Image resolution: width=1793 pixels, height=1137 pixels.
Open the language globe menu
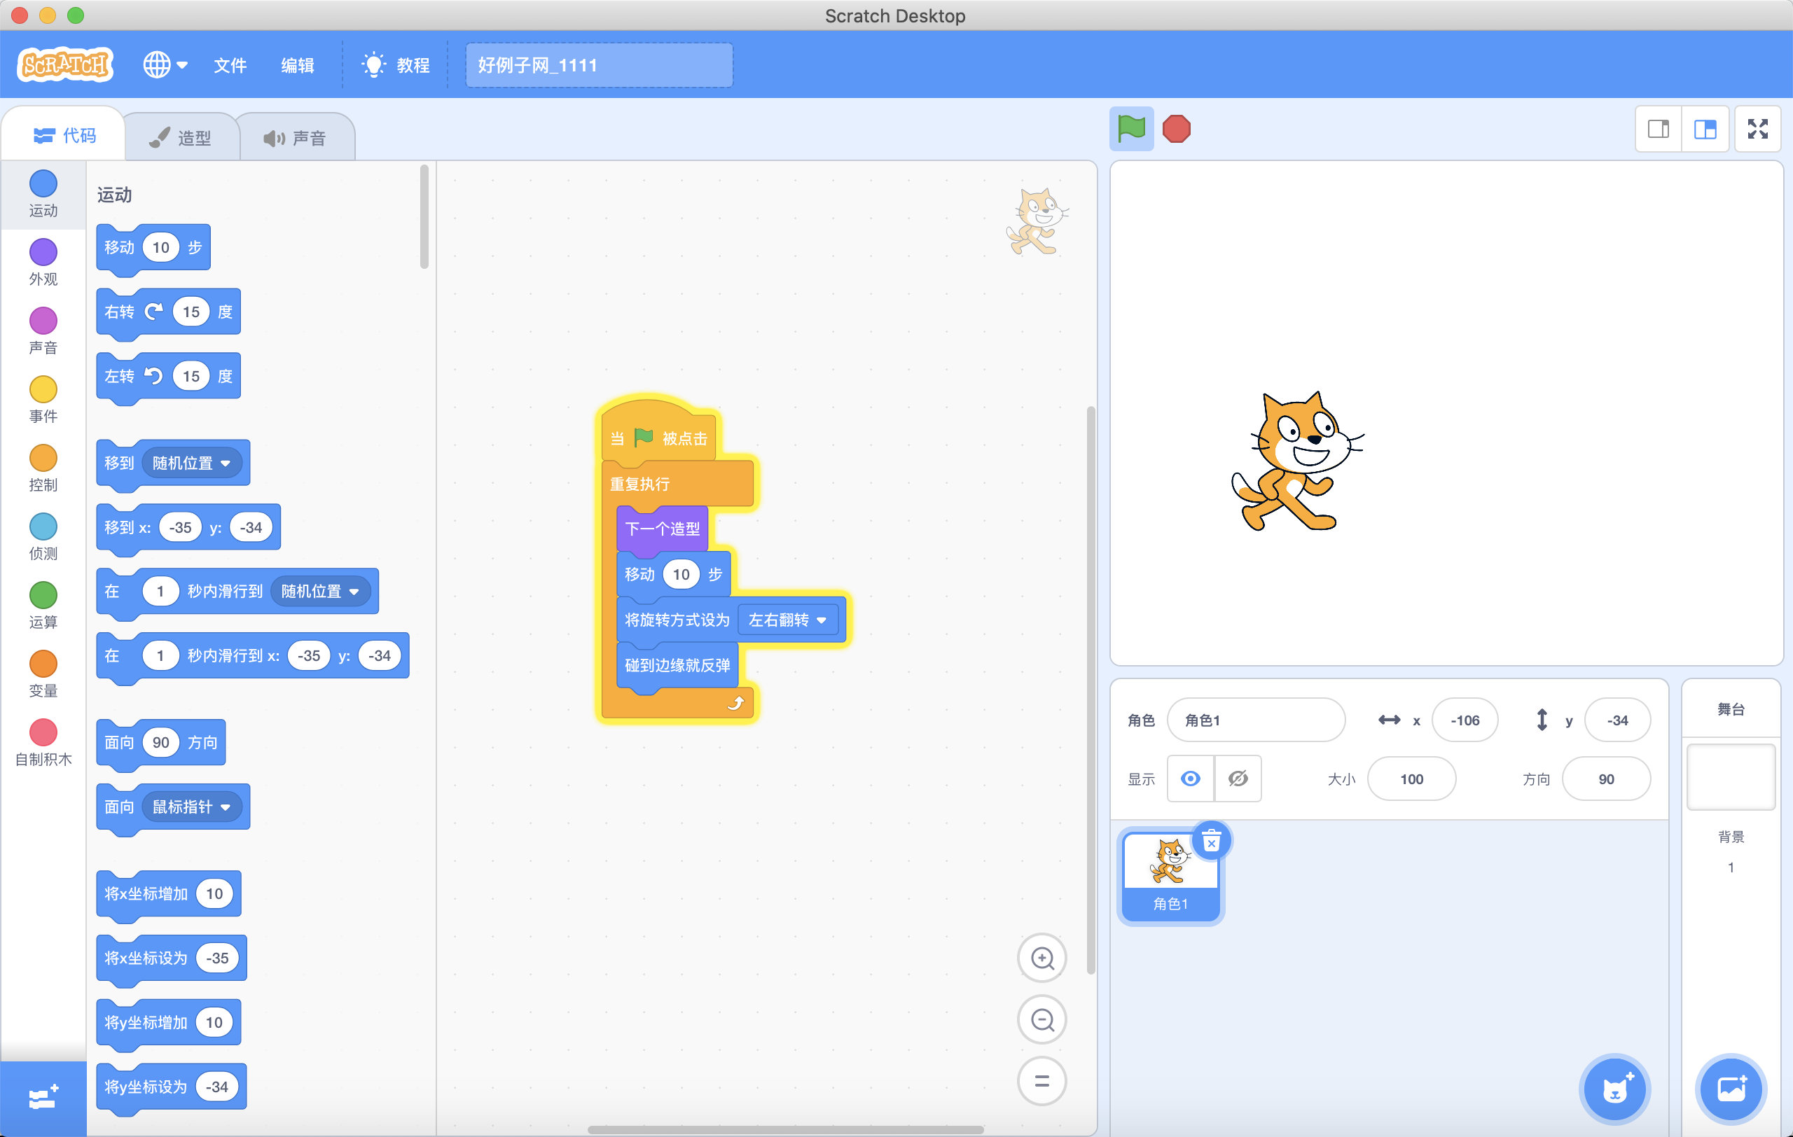click(165, 64)
